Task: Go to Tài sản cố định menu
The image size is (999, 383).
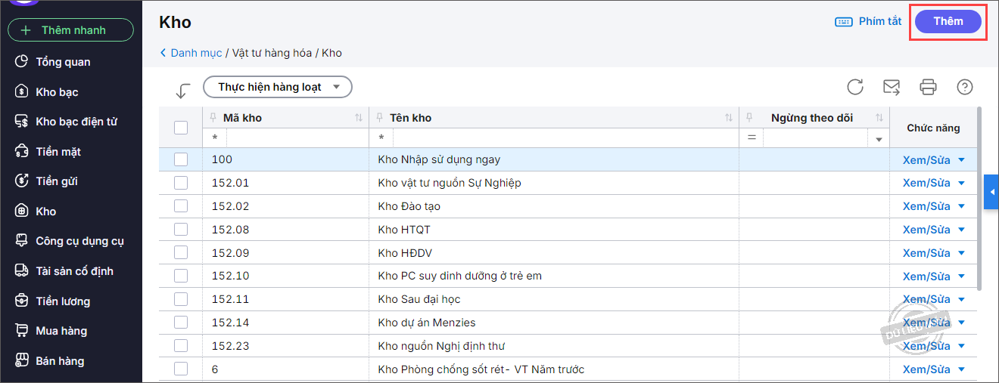Action: click(74, 271)
